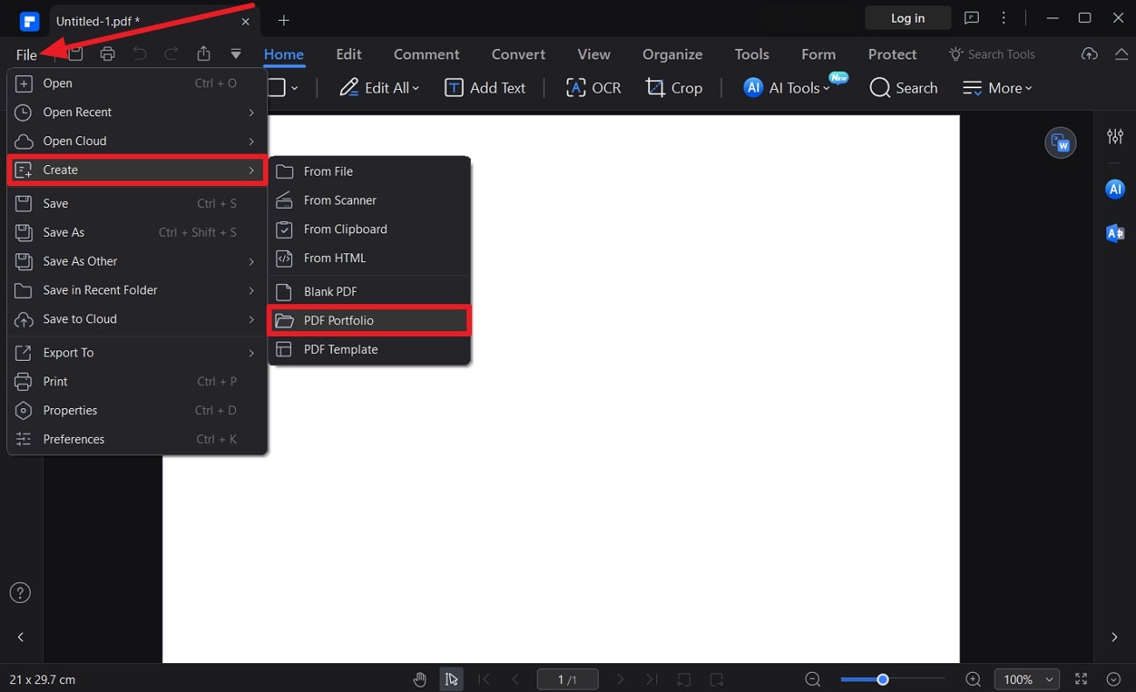Run the OCR tool
The height and width of the screenshot is (692, 1136).
click(x=593, y=87)
